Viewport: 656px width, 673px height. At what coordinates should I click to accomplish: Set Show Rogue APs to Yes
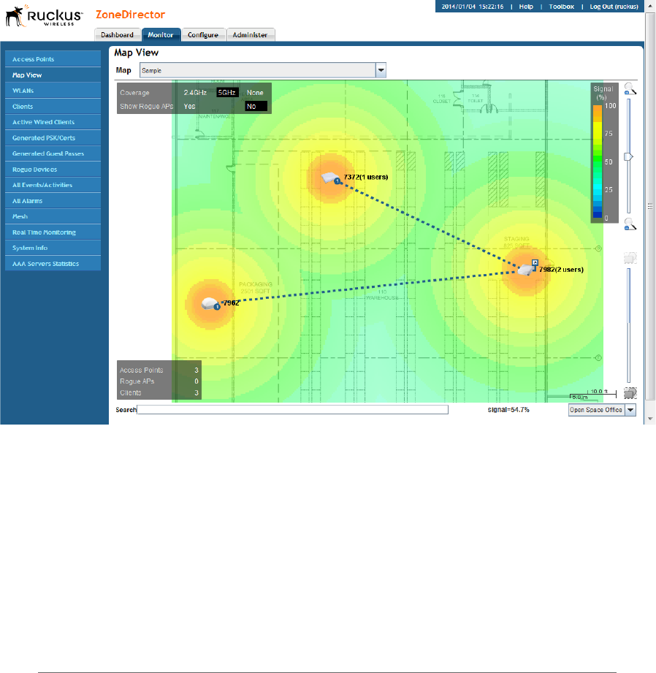pos(190,107)
